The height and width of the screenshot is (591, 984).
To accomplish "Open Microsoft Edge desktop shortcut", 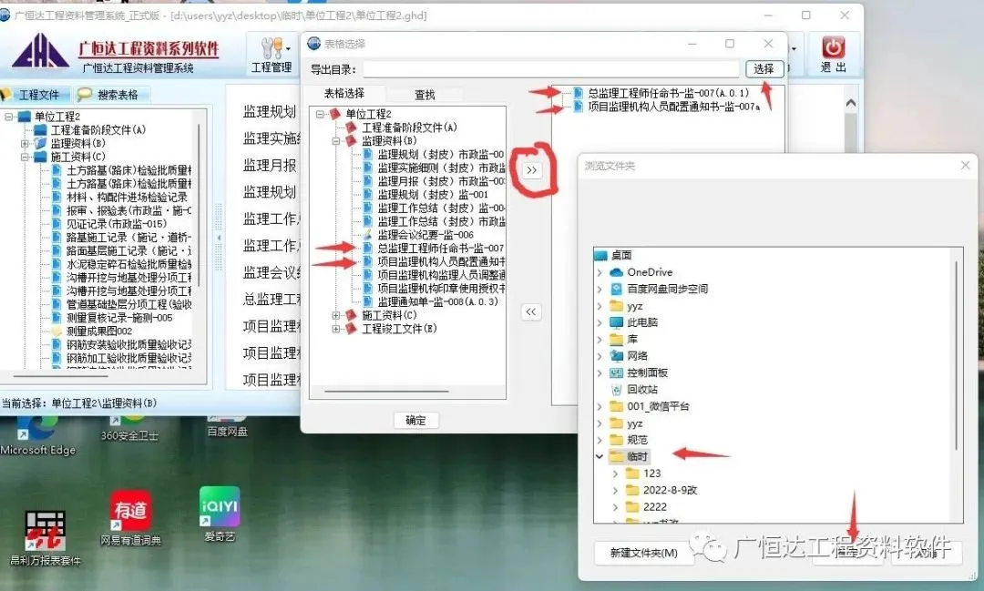I will (x=37, y=434).
